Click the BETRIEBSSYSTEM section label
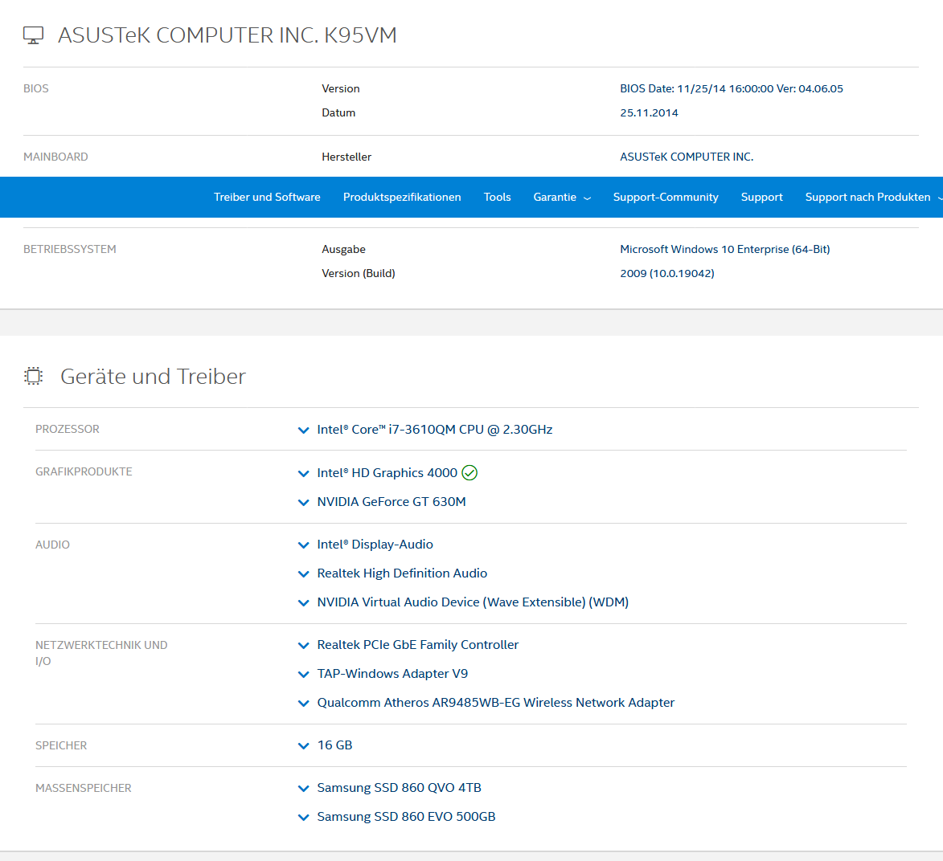943x861 pixels. tap(70, 249)
